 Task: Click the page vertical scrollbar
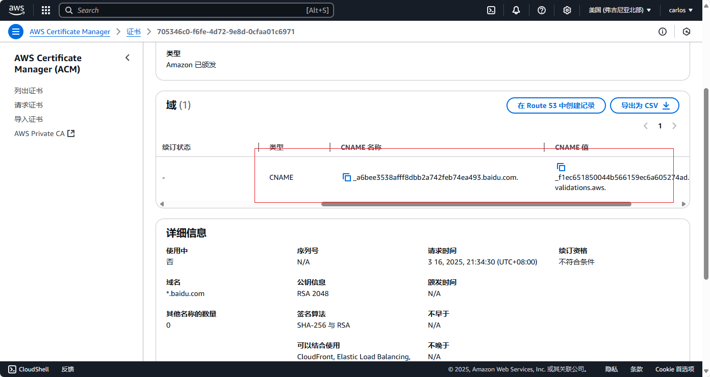[x=706, y=183]
